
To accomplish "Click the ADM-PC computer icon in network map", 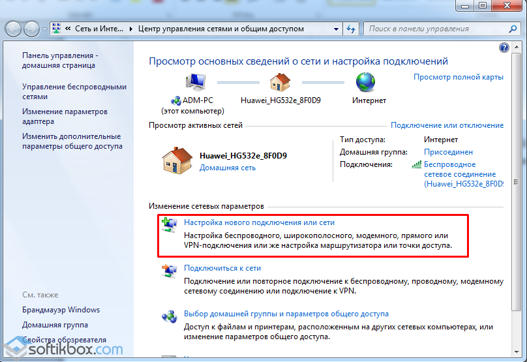I will 195,82.
